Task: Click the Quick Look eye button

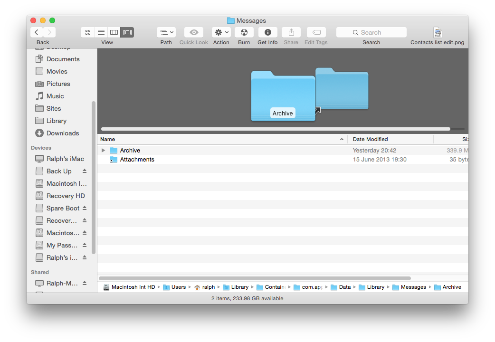Action: (x=194, y=32)
